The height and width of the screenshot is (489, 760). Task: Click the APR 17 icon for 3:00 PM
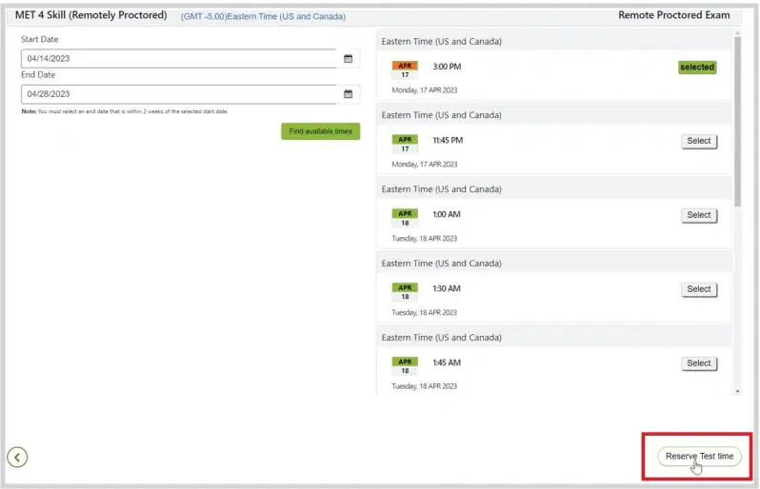405,69
